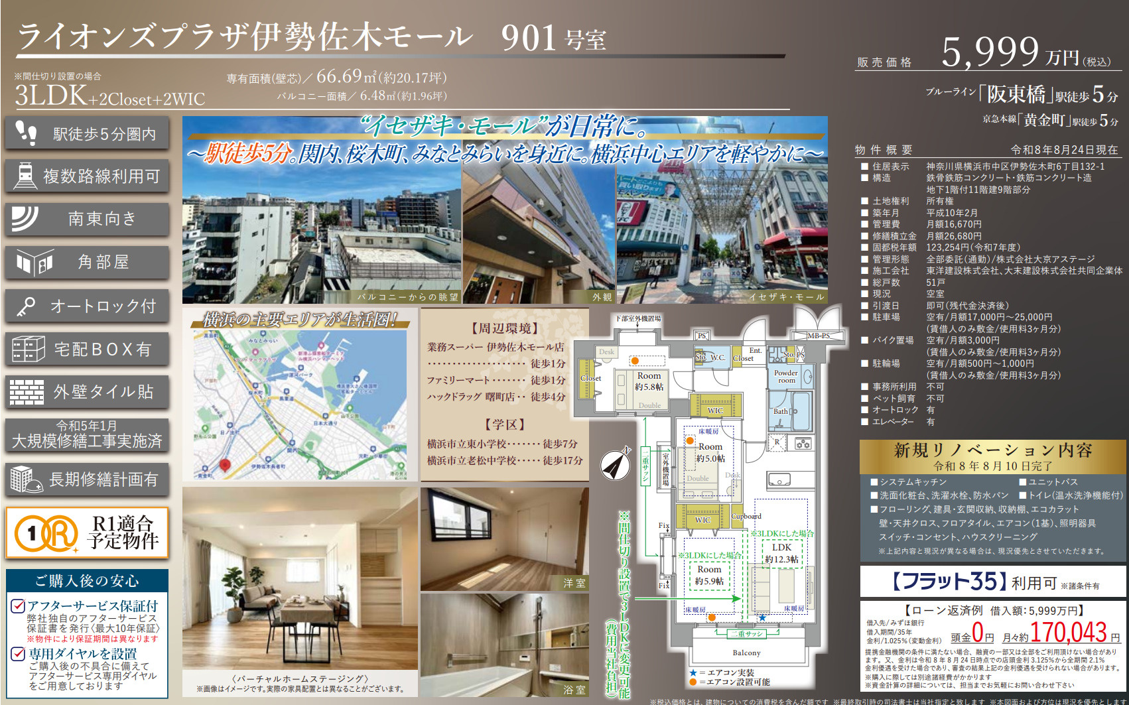This screenshot has height=705, width=1129.
Task: Click the Balcony label on floor plan
Action: [x=746, y=653]
